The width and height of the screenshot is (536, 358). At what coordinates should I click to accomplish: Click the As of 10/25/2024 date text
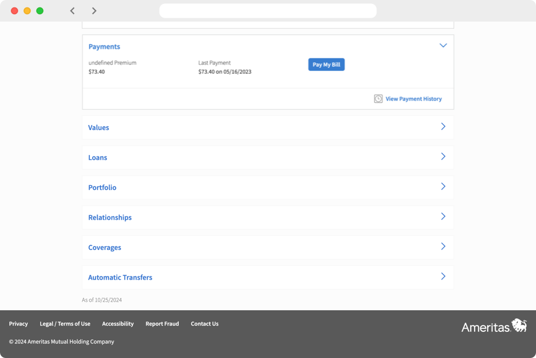point(102,299)
